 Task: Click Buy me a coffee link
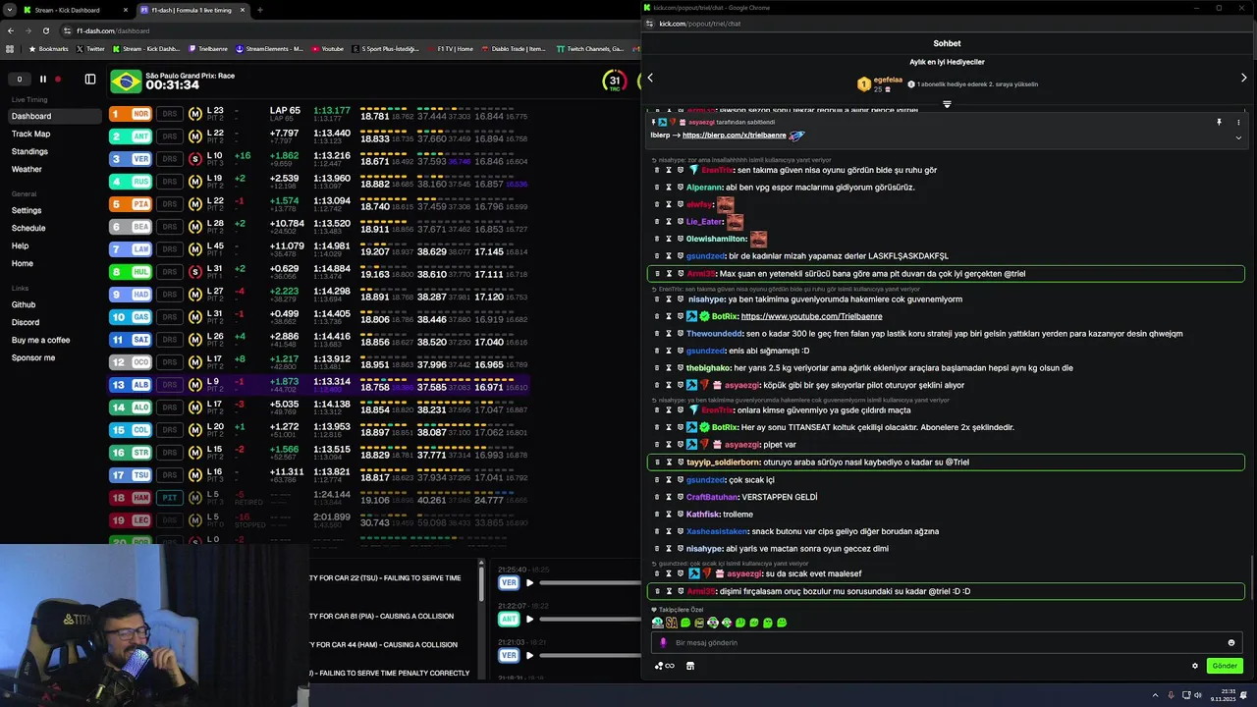(x=40, y=340)
